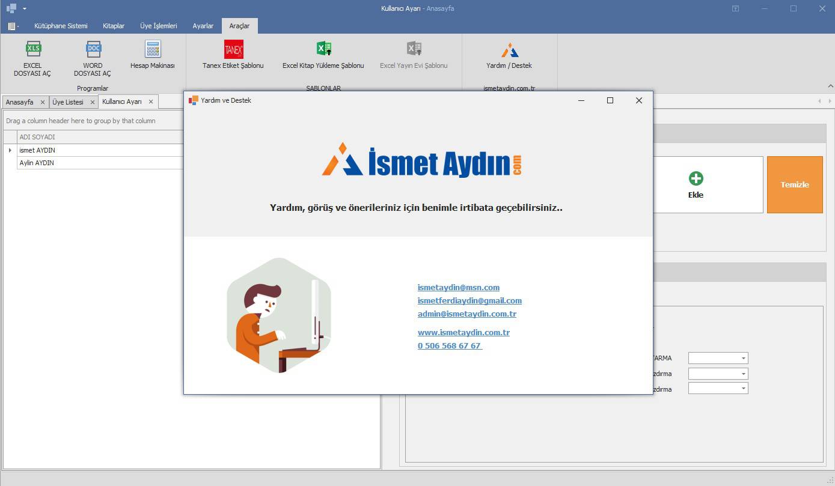The height and width of the screenshot is (486, 835).
Task: Click the ismetaydin@msn.com email link
Action: point(458,287)
